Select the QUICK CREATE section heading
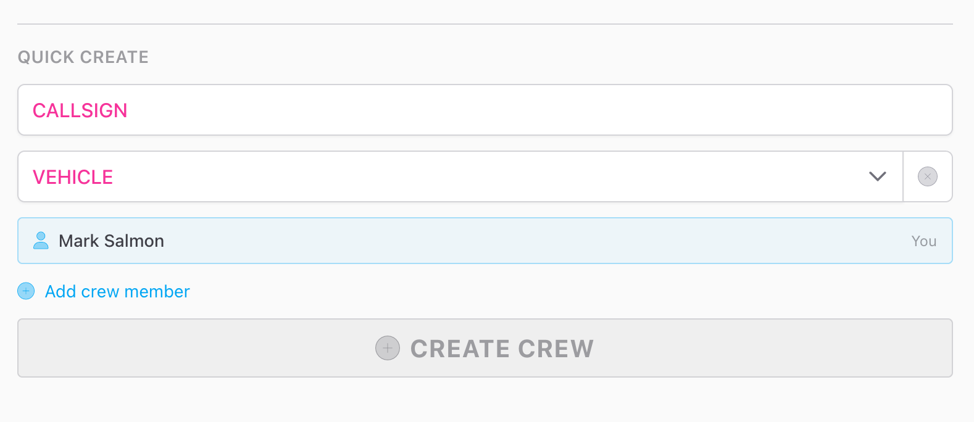 click(x=83, y=57)
